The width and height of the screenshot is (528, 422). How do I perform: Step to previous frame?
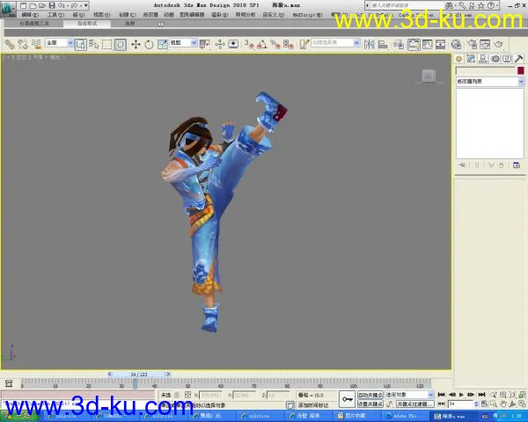click(452, 395)
